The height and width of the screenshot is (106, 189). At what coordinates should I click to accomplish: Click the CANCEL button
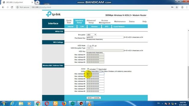[x=97, y=98]
